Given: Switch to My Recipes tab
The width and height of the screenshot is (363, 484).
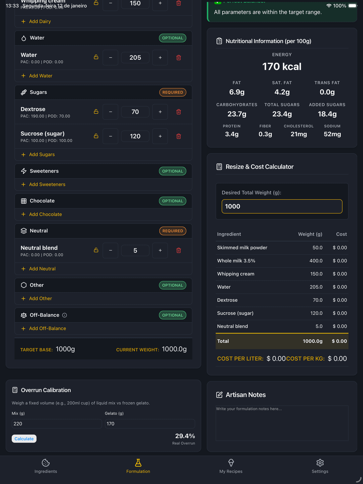Looking at the screenshot, I should pos(231,466).
